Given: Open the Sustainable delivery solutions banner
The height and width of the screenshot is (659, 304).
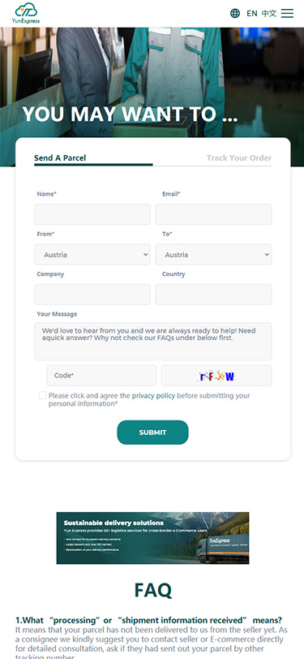Looking at the screenshot, I should click(x=153, y=538).
